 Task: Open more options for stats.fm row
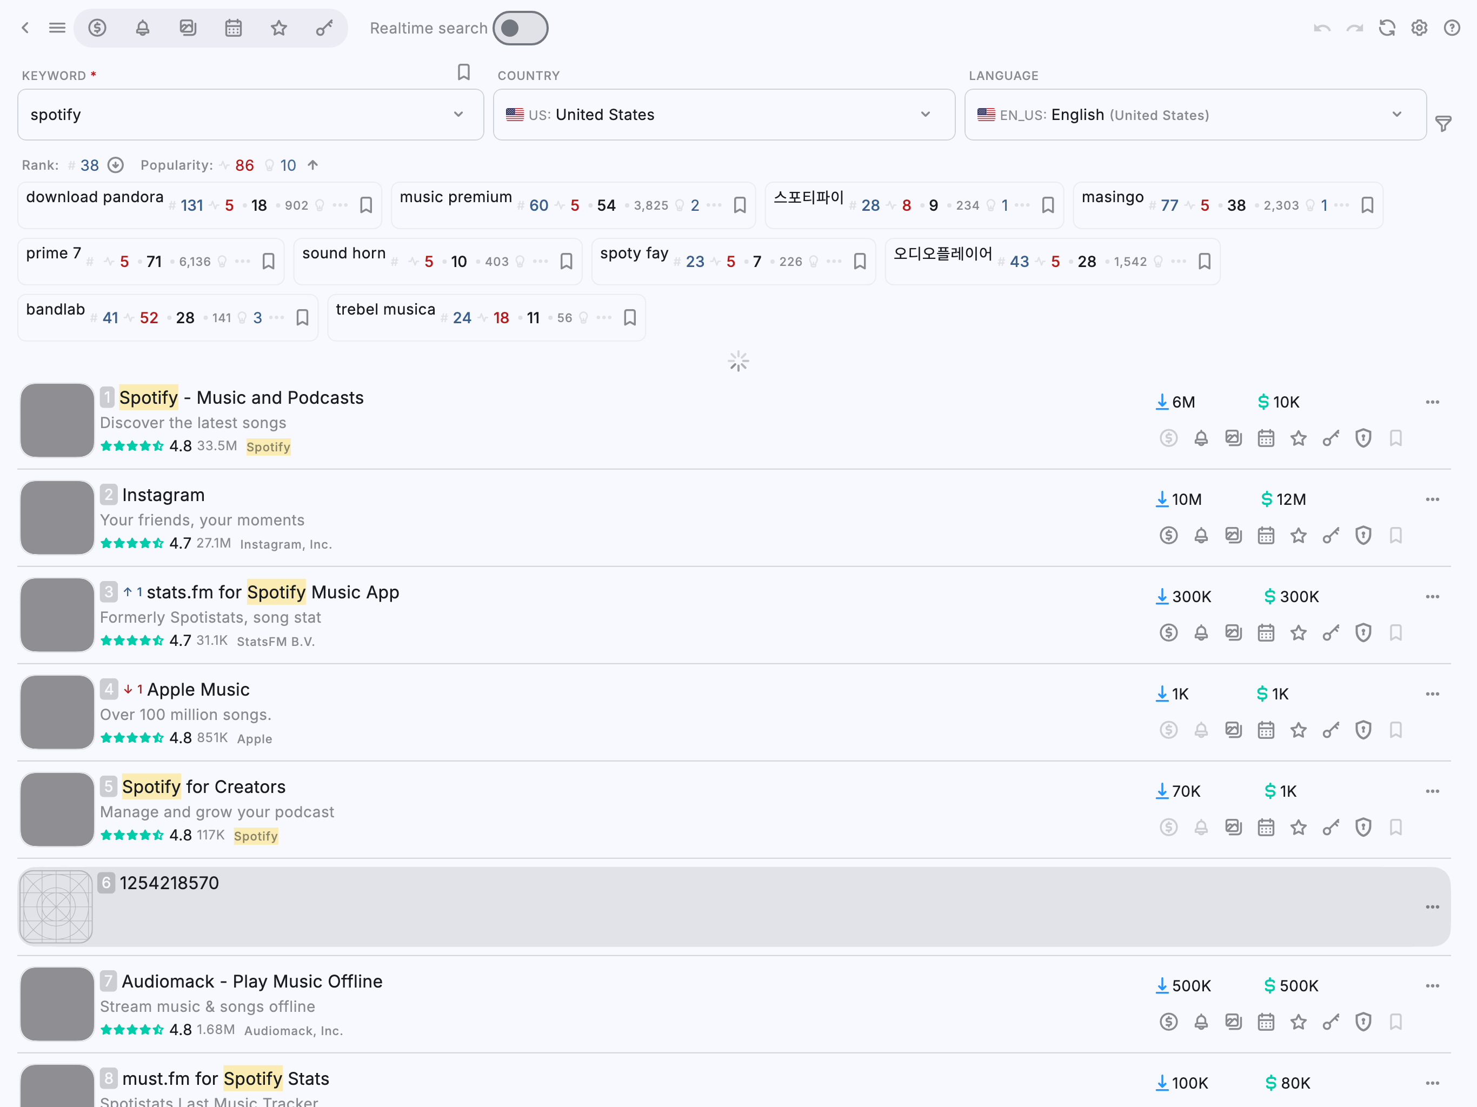(1432, 596)
